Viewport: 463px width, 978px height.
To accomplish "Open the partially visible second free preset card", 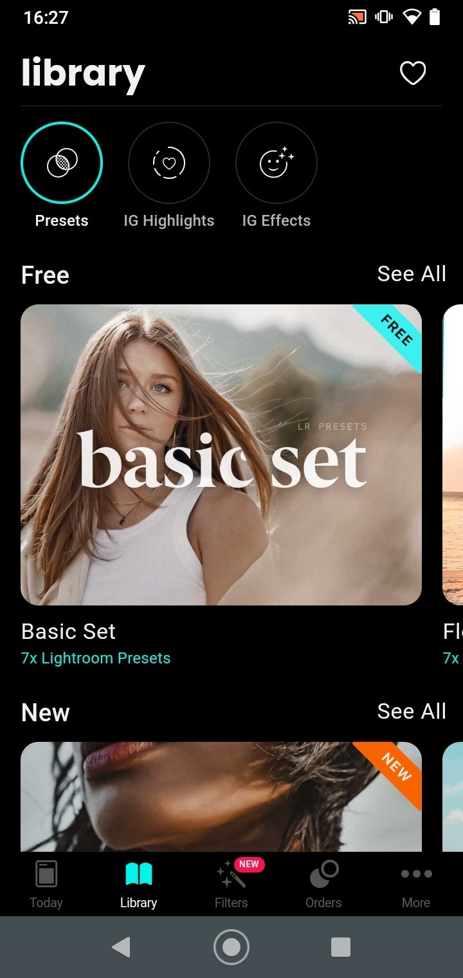I will tap(453, 455).
